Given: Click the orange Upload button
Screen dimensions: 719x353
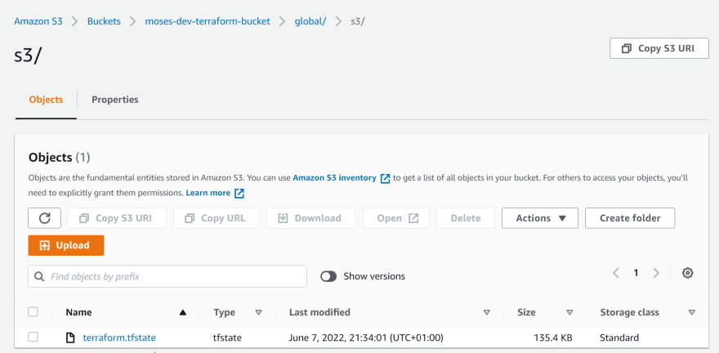Looking at the screenshot, I should (x=66, y=245).
